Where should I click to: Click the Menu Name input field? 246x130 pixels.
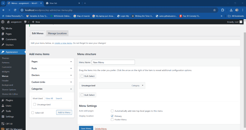113,62
